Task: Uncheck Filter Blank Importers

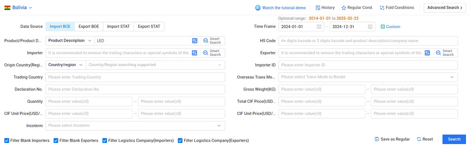Action: (x=7, y=141)
